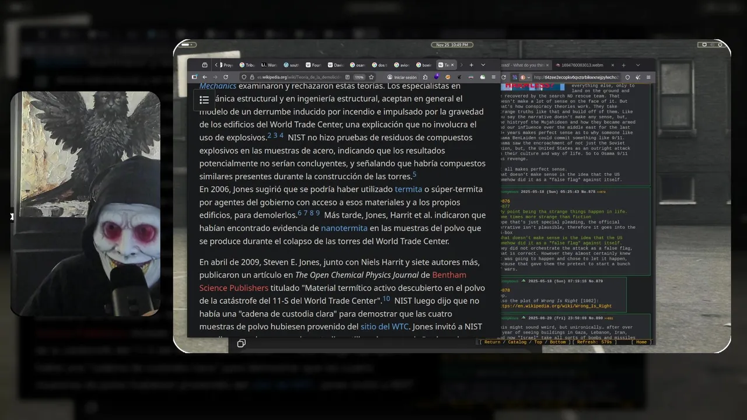Click the stacked windows icon below Wikipedia page
Viewport: 747px width, 420px height.
coord(241,343)
